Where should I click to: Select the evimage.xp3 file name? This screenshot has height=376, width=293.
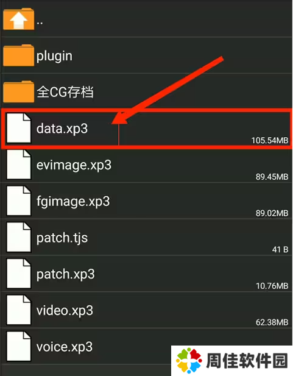pos(74,165)
